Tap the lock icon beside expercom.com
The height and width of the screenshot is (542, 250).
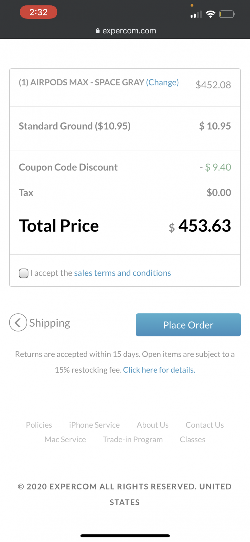[x=98, y=31]
